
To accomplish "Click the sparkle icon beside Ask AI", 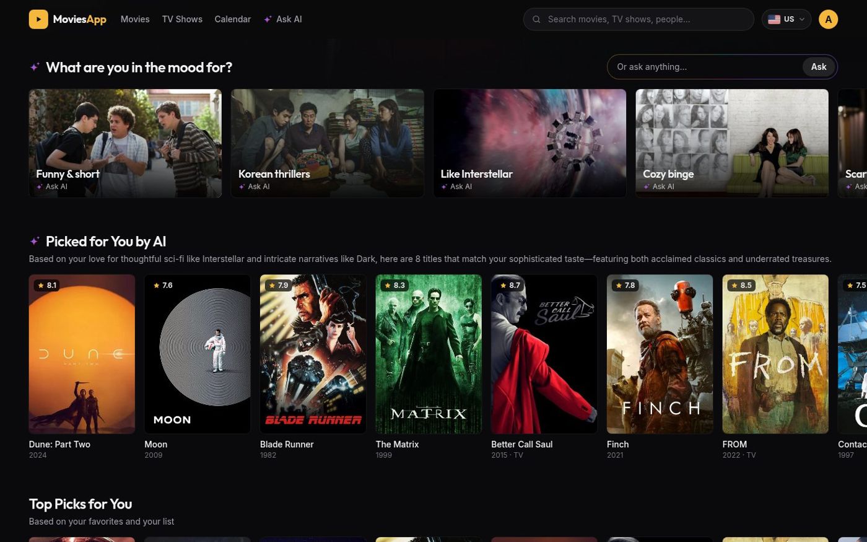I will (x=268, y=19).
